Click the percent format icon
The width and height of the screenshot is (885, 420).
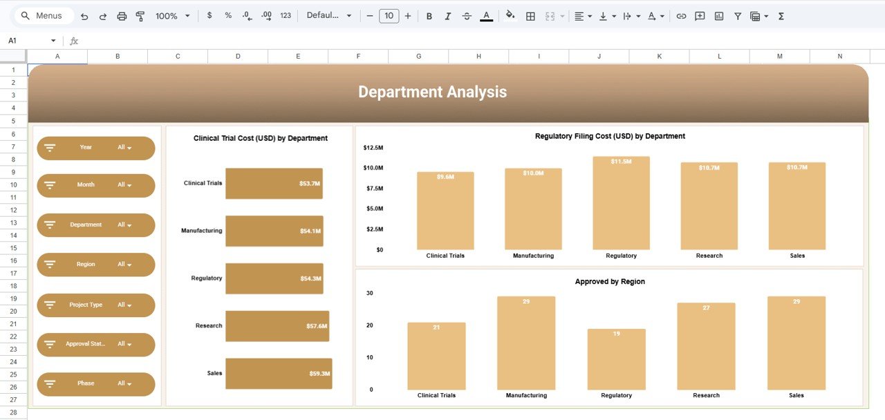coord(228,15)
